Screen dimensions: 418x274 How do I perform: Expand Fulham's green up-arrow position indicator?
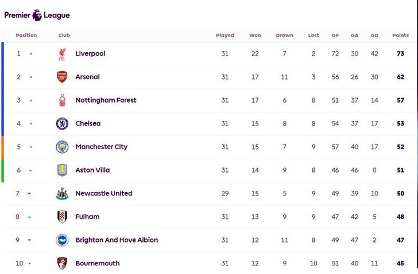tap(29, 217)
